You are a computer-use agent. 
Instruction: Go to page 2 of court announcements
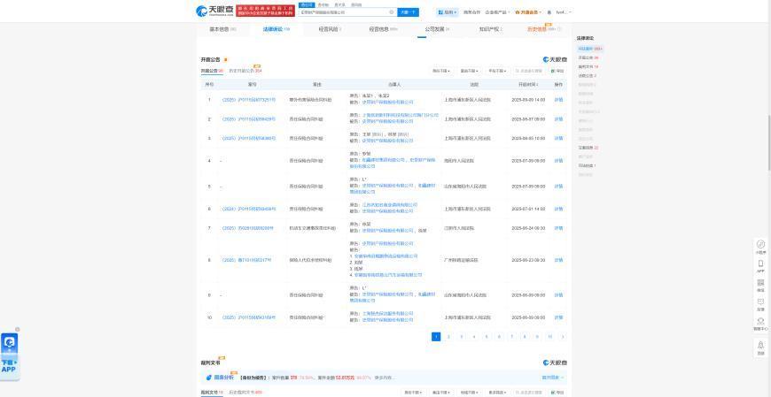[x=448, y=337]
